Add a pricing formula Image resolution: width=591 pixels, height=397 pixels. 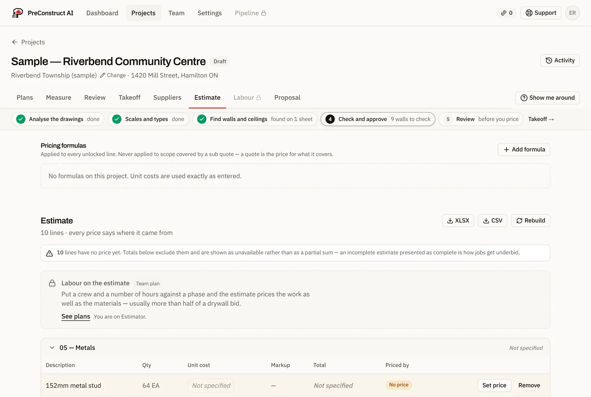pyautogui.click(x=524, y=150)
